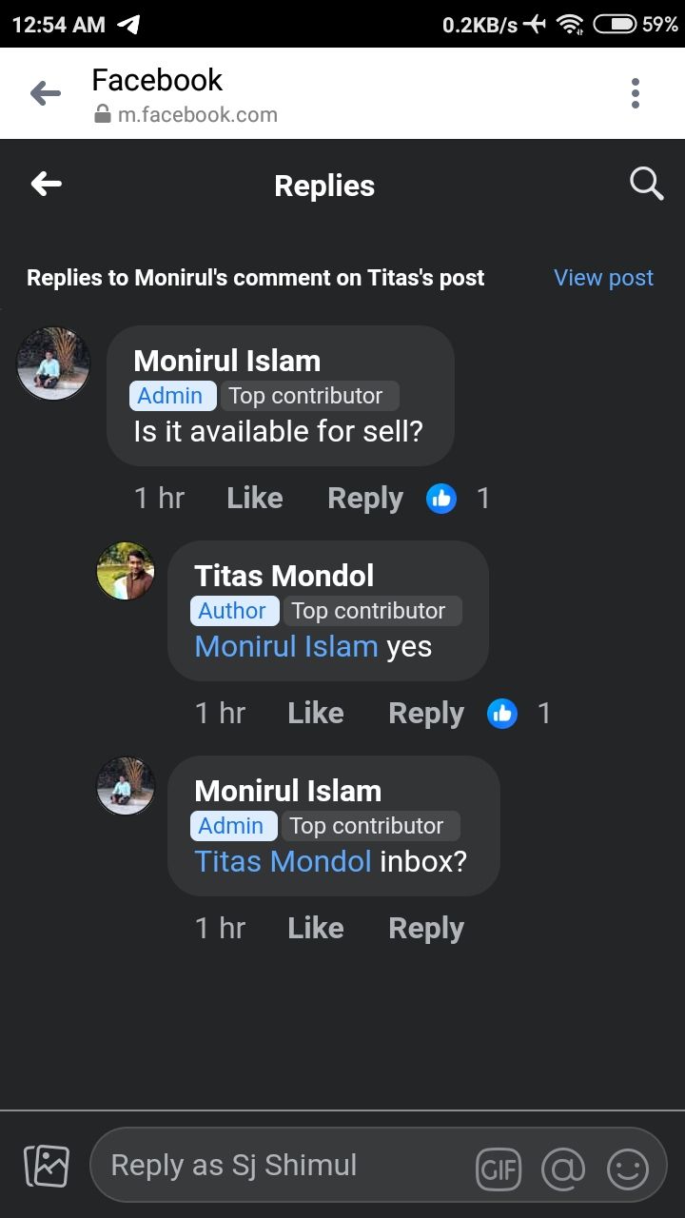Tap the photo attachment icon
The height and width of the screenshot is (1218, 685).
click(x=46, y=1166)
